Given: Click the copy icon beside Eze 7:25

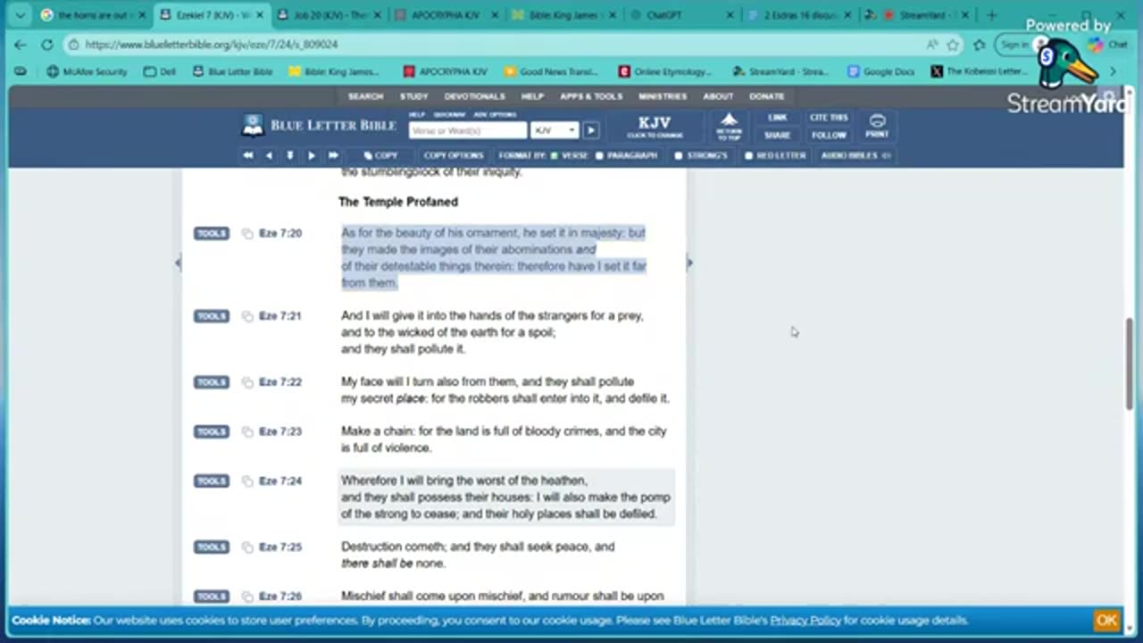Looking at the screenshot, I should pyautogui.click(x=247, y=547).
